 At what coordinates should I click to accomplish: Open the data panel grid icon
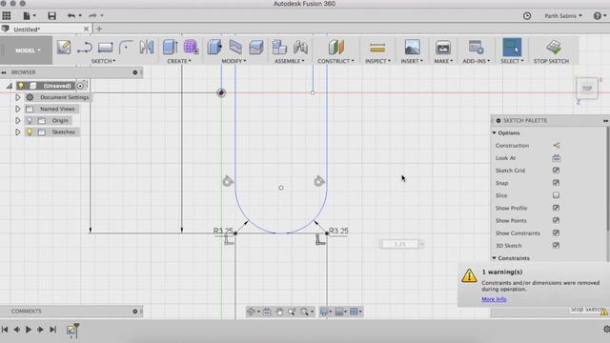[x=7, y=15]
